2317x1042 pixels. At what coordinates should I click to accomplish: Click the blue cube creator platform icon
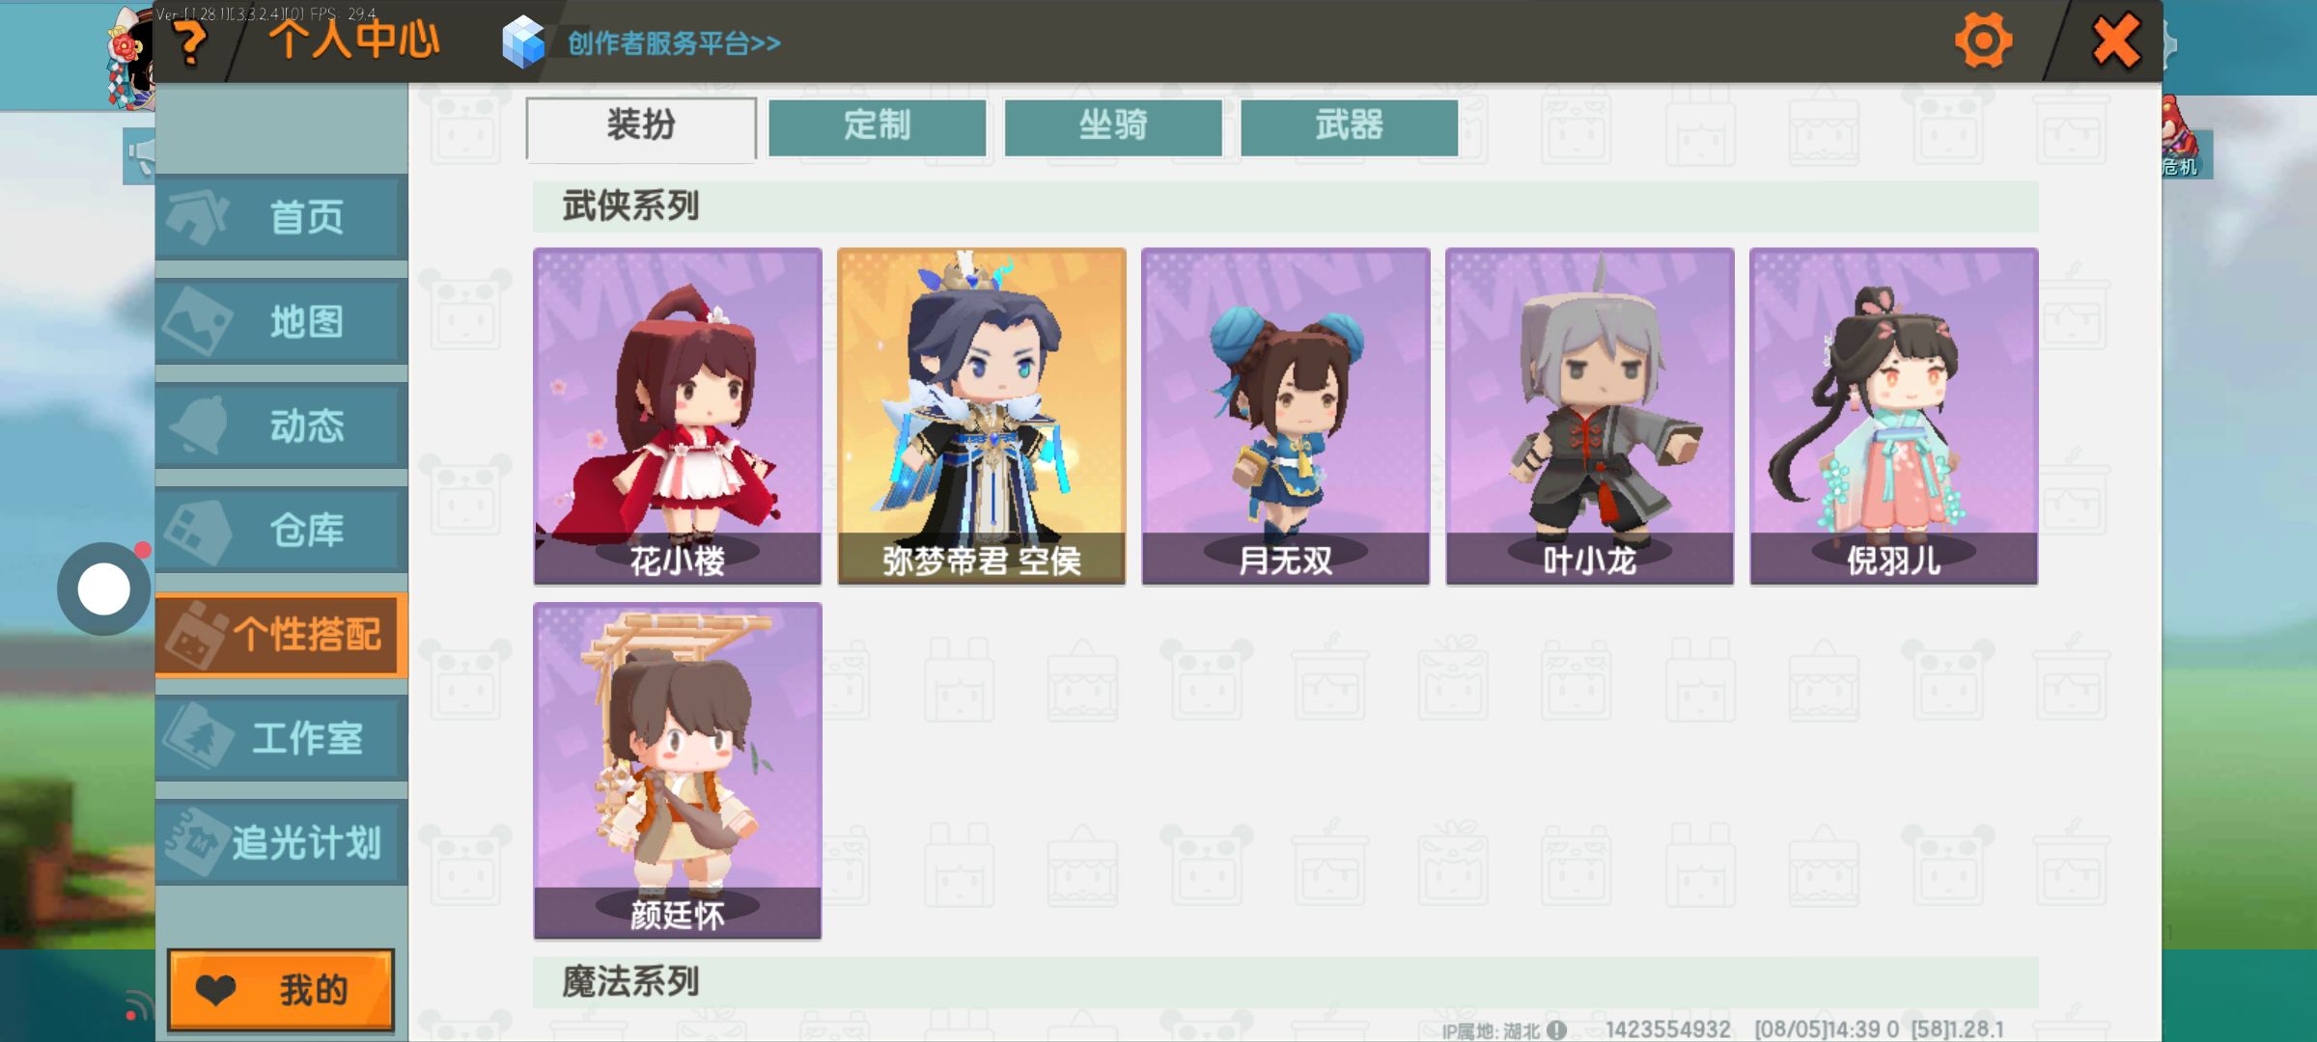[524, 42]
